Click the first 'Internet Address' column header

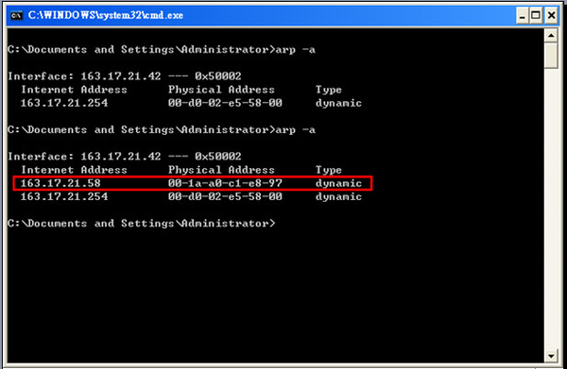74,90
